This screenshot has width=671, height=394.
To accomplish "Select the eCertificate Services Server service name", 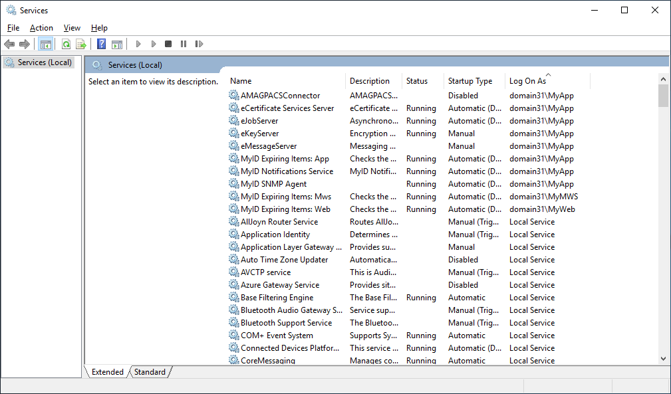I will pos(287,108).
